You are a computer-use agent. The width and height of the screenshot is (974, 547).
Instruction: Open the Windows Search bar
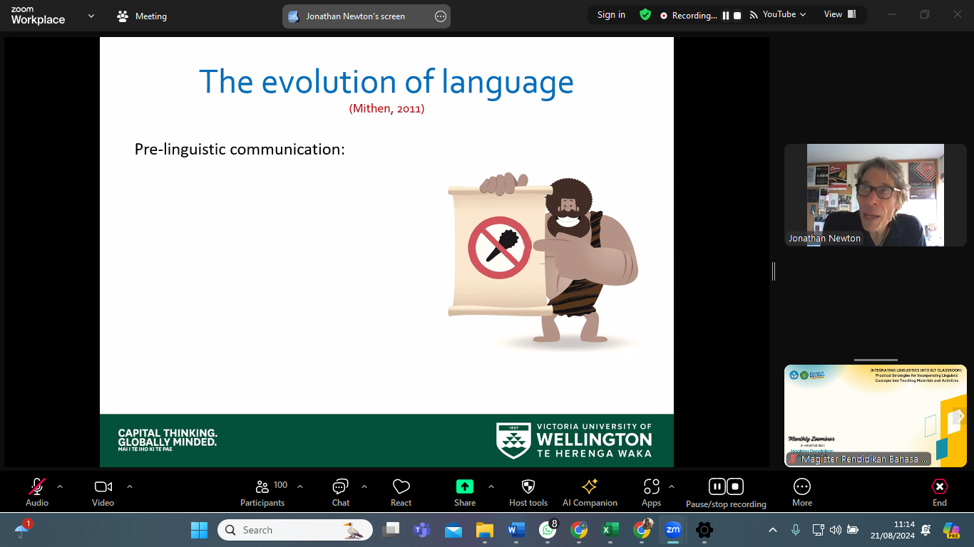click(x=294, y=530)
